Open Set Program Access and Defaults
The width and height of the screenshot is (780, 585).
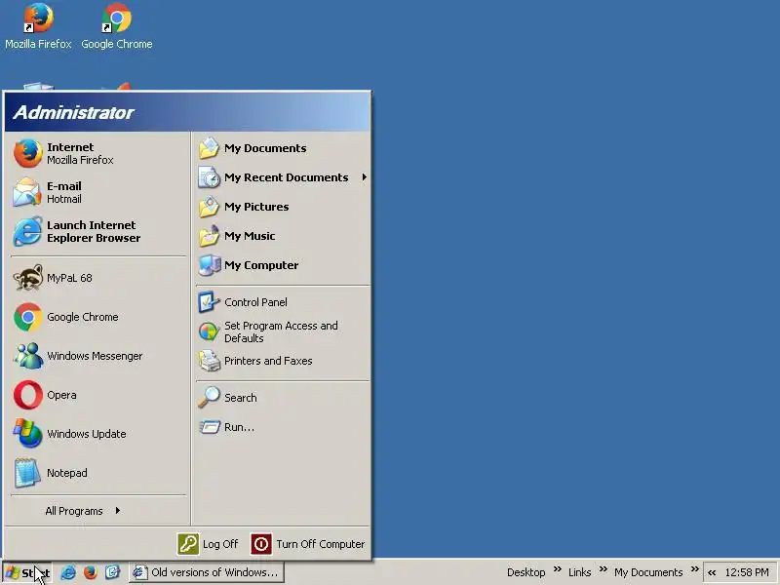283,331
